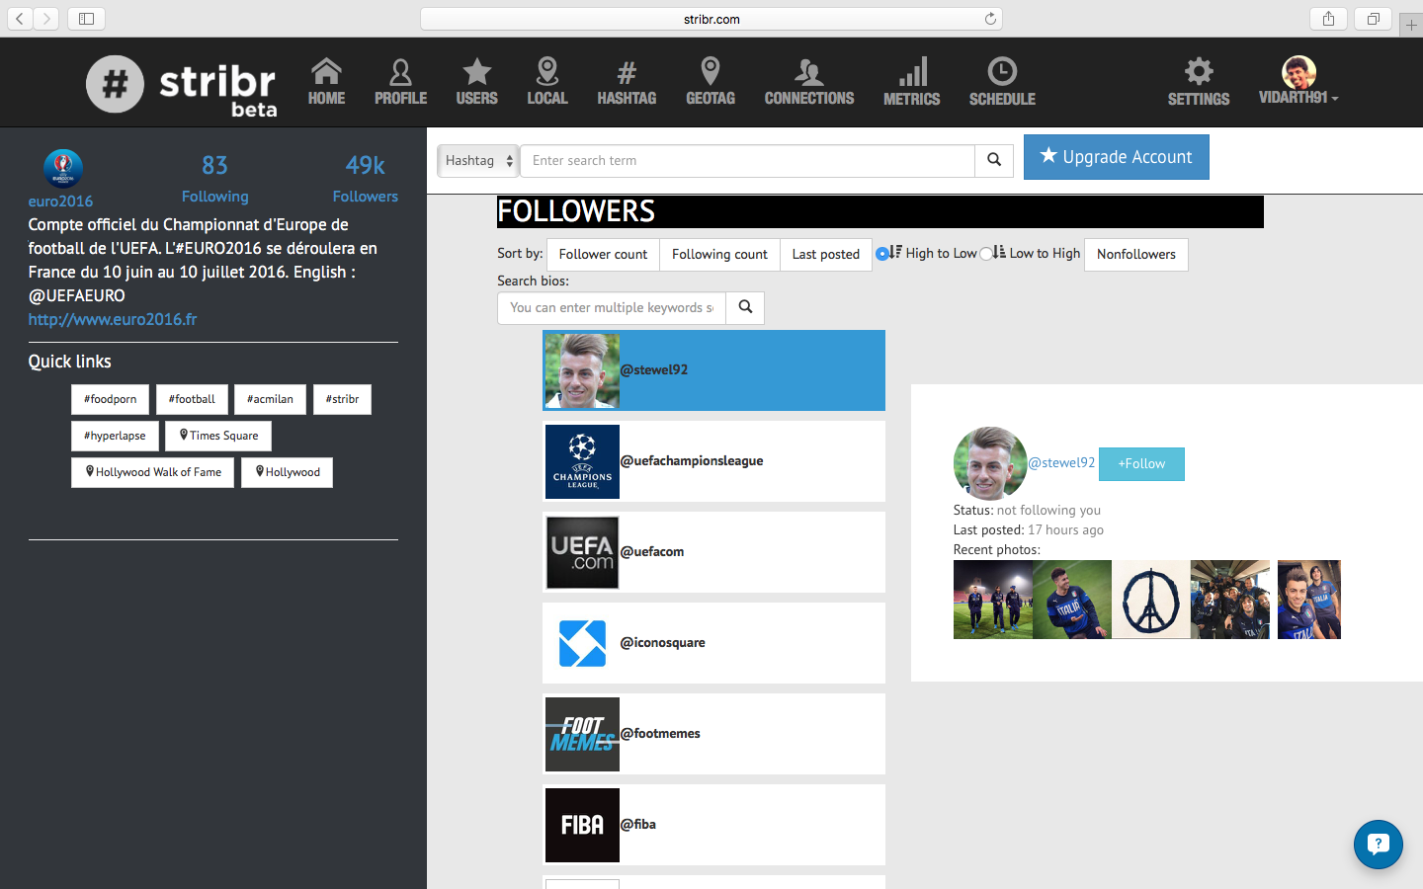
Task: Open last recent photo thumbnail
Action: point(1309,600)
